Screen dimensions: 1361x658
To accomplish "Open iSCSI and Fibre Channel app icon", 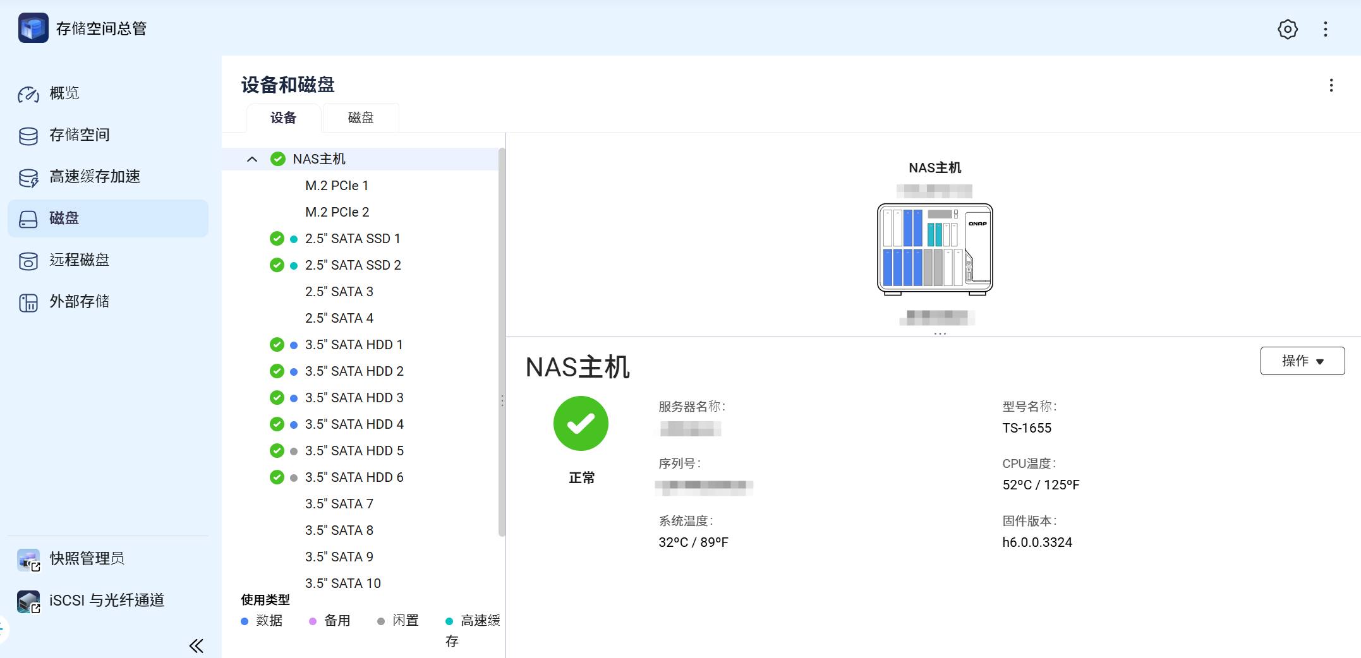I will click(28, 601).
